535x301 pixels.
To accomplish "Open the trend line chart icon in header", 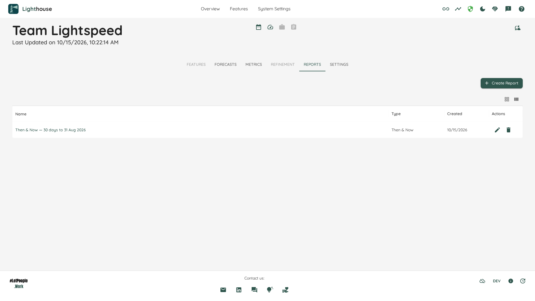I will [x=458, y=9].
